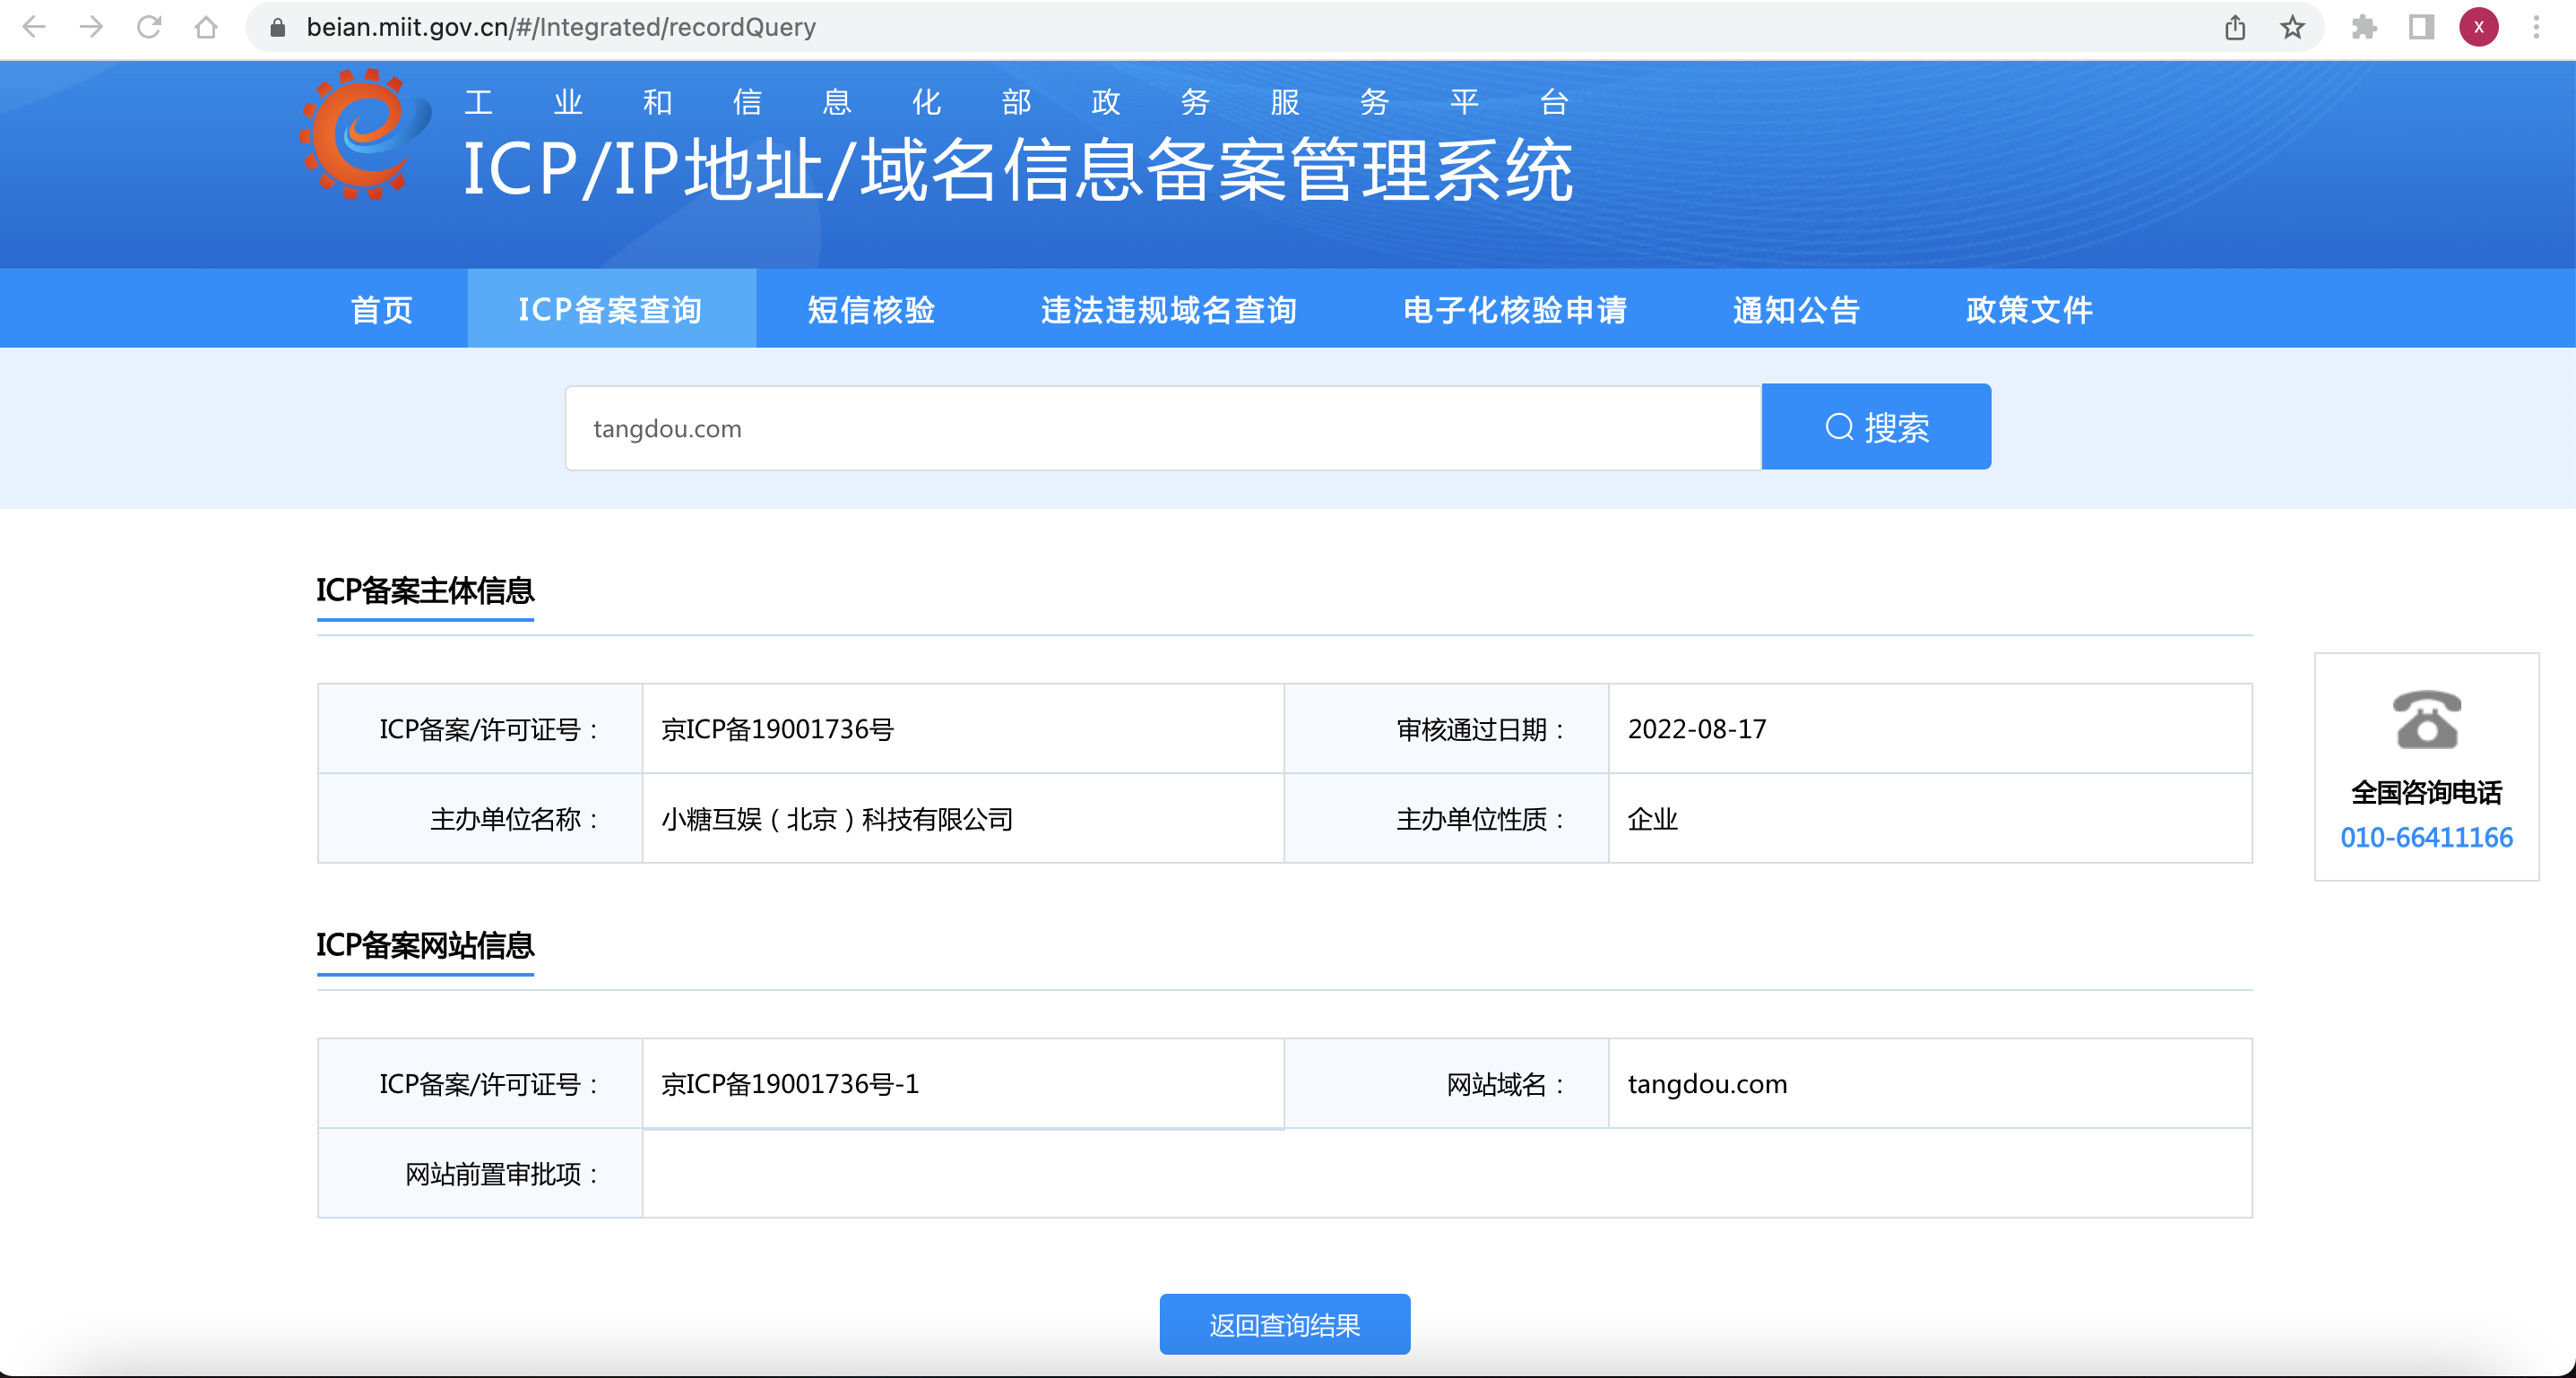Click the browser forward arrow
Viewport: 2576px width, 1378px height.
click(x=91, y=27)
